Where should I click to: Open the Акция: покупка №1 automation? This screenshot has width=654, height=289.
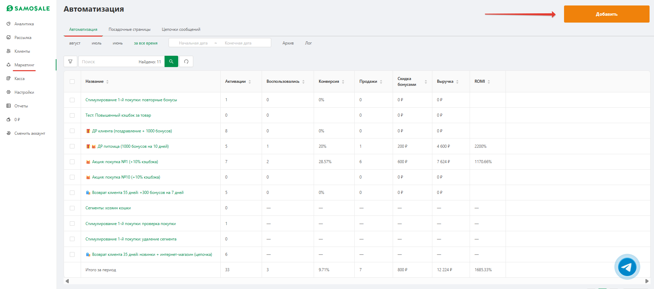click(125, 162)
